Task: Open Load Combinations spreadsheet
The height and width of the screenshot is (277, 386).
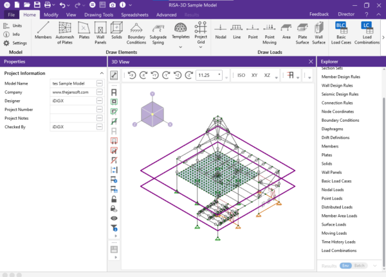Action: (367, 33)
